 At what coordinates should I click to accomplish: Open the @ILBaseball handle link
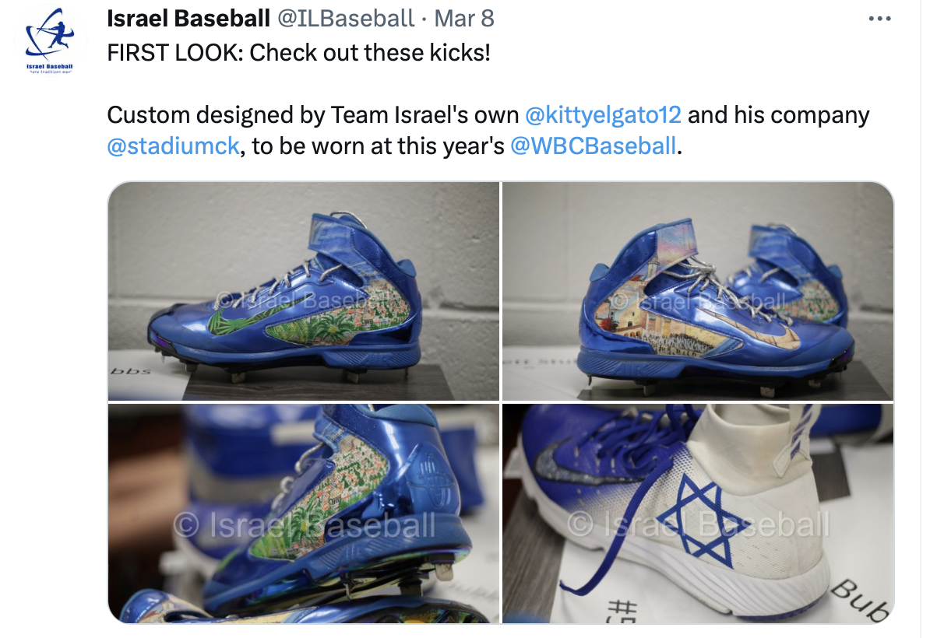coord(346,19)
